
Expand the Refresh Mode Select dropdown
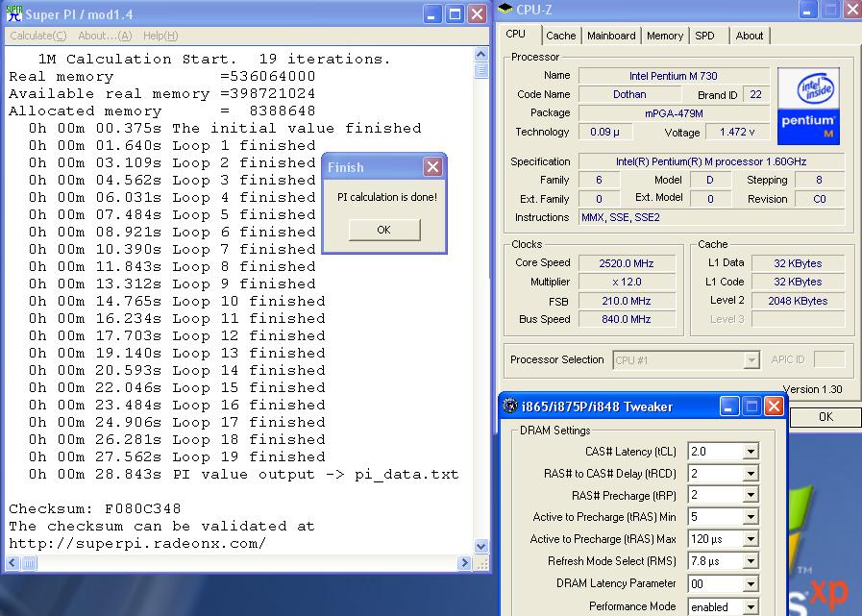tap(751, 561)
